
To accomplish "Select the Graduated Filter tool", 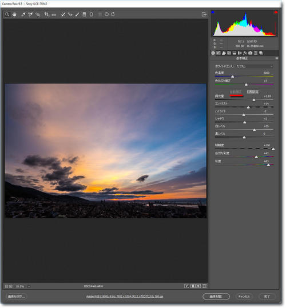I will 84,14.
